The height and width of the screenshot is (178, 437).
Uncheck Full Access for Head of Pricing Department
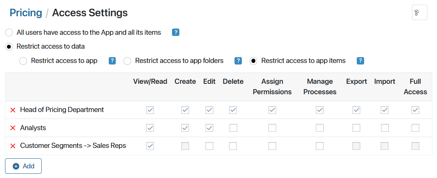coord(415,110)
